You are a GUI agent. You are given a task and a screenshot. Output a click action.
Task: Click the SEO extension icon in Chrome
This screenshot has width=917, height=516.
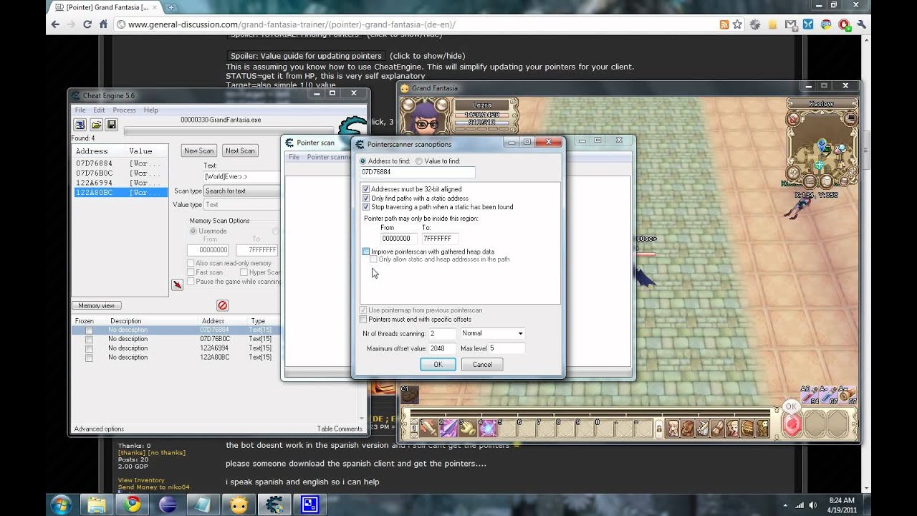tap(826, 24)
